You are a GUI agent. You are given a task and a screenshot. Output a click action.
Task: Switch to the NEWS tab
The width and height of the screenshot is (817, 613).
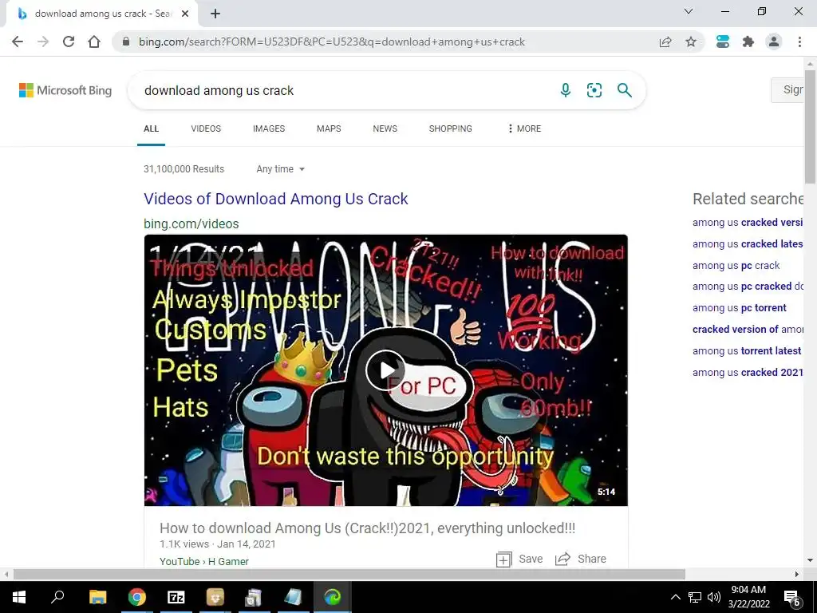pyautogui.click(x=385, y=129)
